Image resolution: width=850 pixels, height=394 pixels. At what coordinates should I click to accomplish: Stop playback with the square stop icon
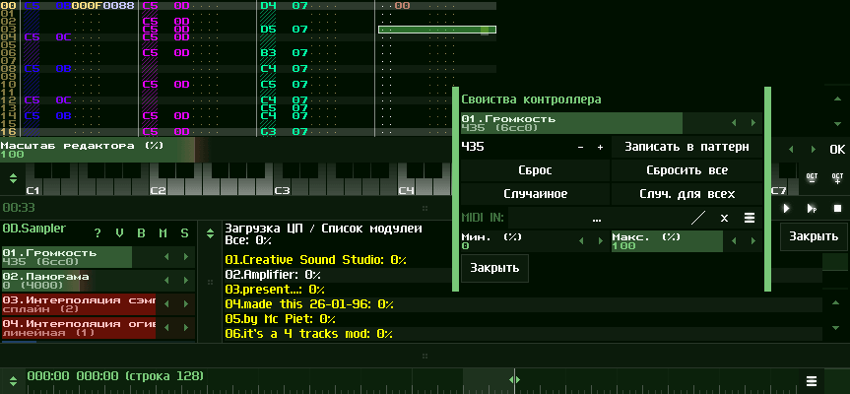(x=837, y=208)
